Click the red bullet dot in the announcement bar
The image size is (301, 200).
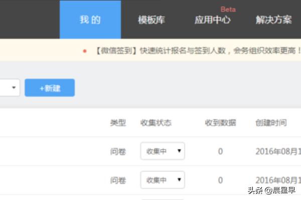(85, 50)
